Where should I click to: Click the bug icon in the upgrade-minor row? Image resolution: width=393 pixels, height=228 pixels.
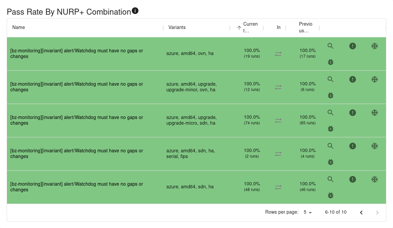click(x=331, y=95)
